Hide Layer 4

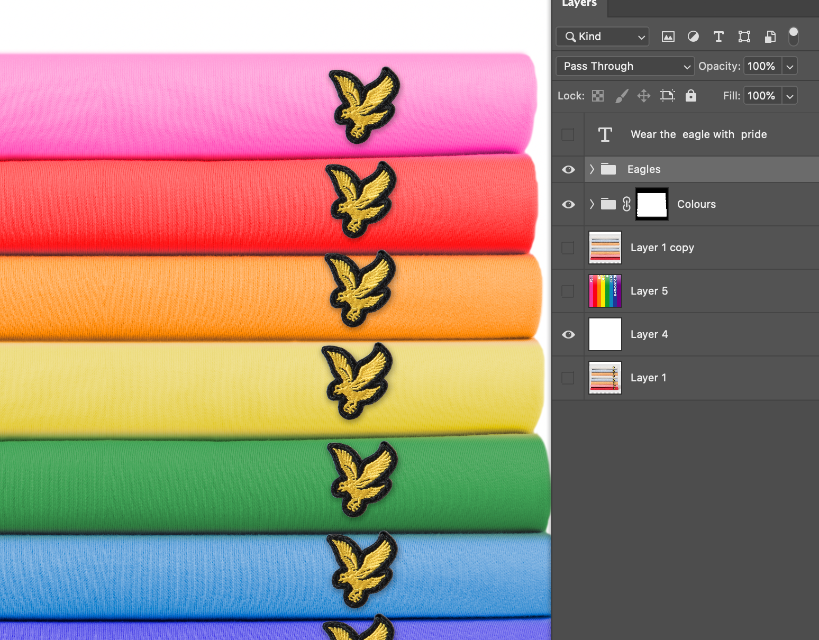pyautogui.click(x=569, y=334)
